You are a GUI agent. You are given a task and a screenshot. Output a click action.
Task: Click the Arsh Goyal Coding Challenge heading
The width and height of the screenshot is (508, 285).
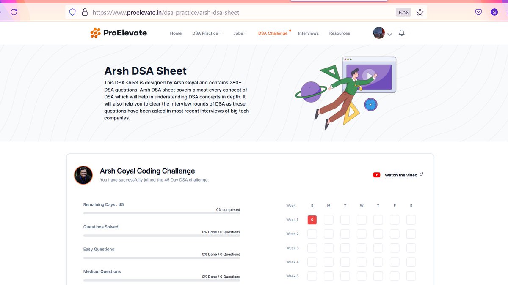(147, 171)
